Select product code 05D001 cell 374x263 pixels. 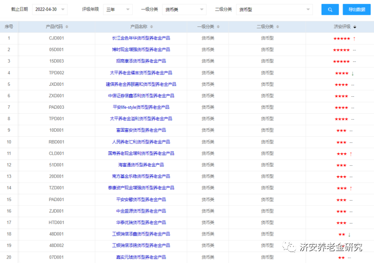point(56,49)
